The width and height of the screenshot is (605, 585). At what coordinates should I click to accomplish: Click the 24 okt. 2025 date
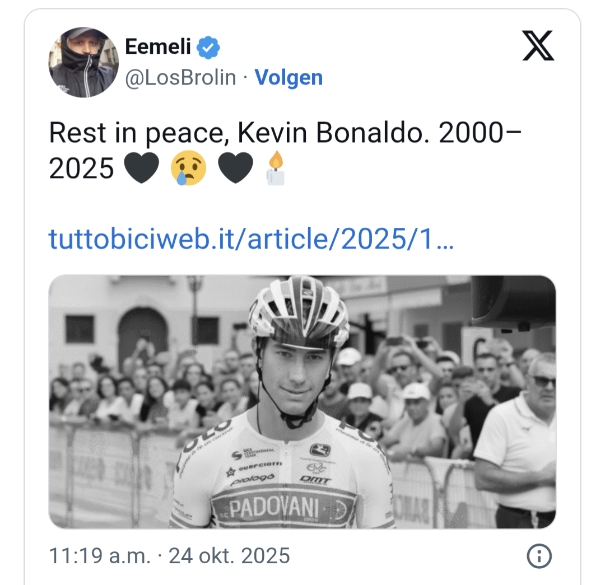(x=229, y=556)
